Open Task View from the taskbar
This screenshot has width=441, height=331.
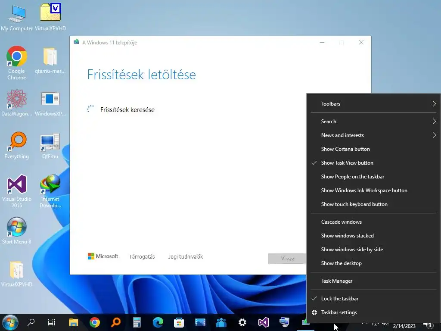52,322
